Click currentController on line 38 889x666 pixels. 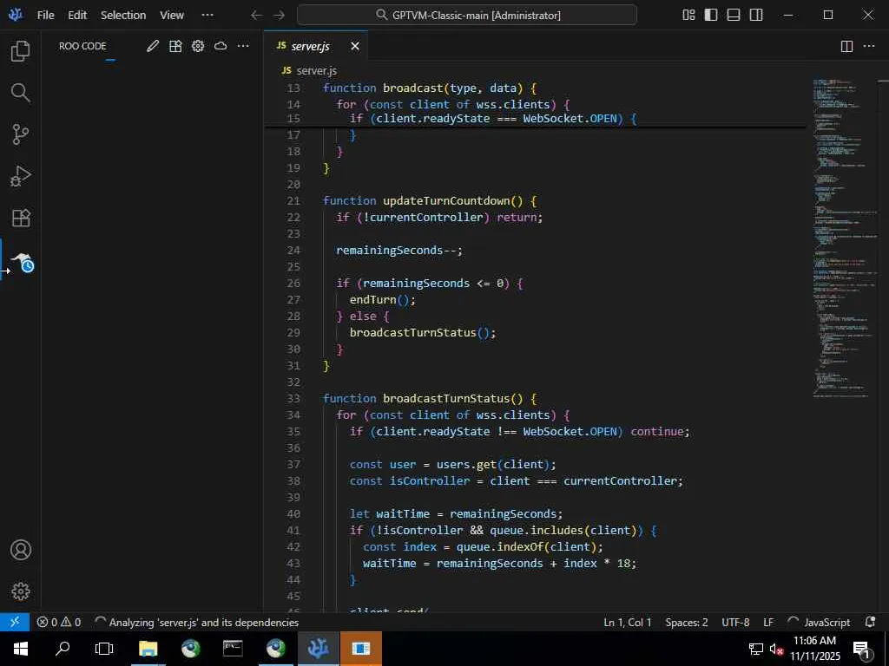point(620,480)
